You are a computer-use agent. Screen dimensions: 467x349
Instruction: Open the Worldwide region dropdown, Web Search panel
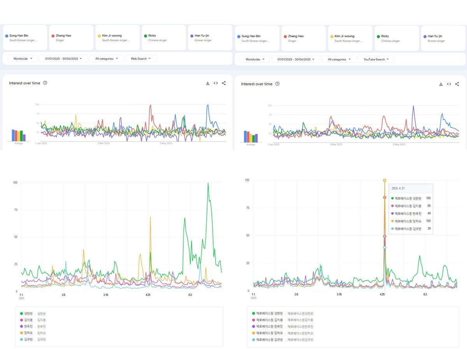tap(23, 59)
